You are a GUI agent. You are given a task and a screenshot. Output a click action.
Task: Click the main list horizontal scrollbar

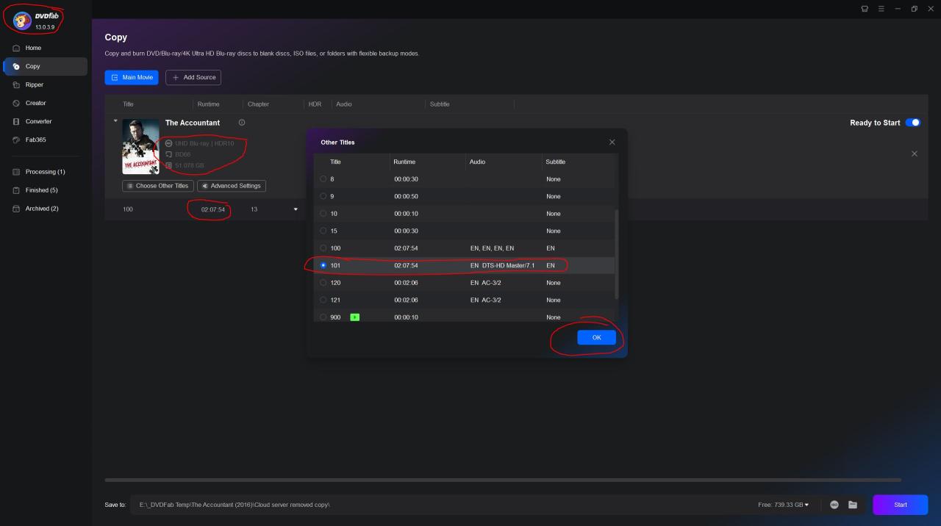click(503, 480)
